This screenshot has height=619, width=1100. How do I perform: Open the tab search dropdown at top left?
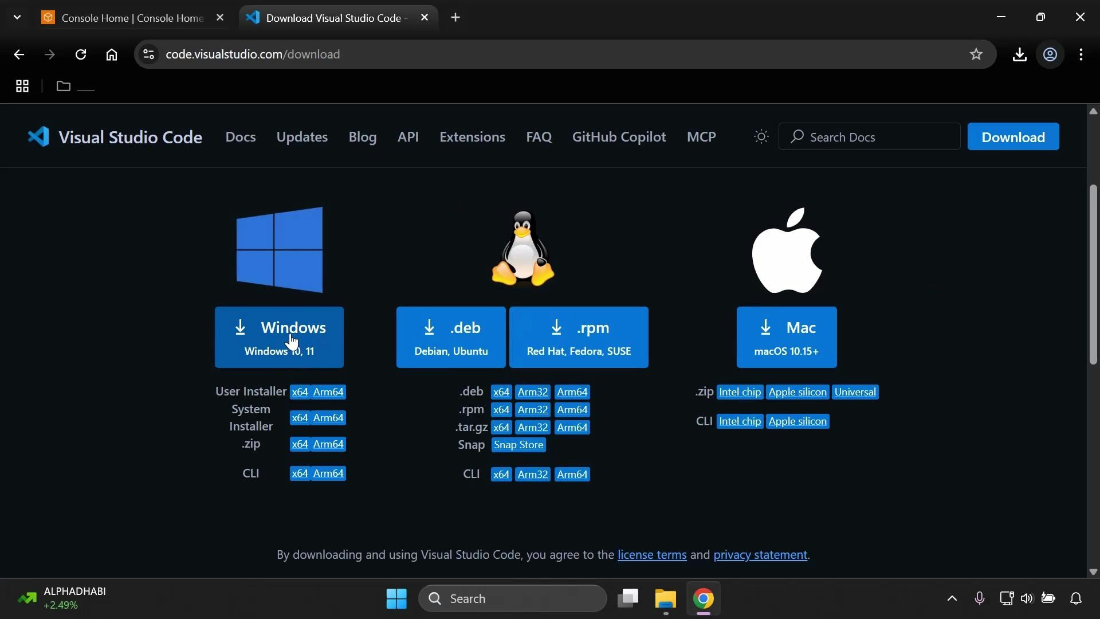17,17
